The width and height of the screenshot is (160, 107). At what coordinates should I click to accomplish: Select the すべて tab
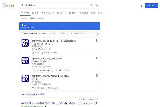[25, 13]
